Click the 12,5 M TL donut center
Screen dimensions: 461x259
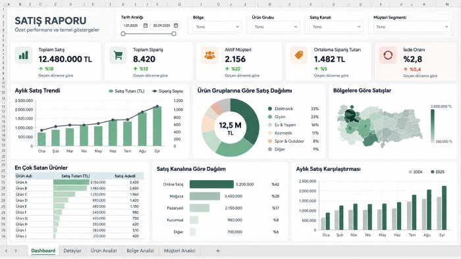click(x=230, y=128)
